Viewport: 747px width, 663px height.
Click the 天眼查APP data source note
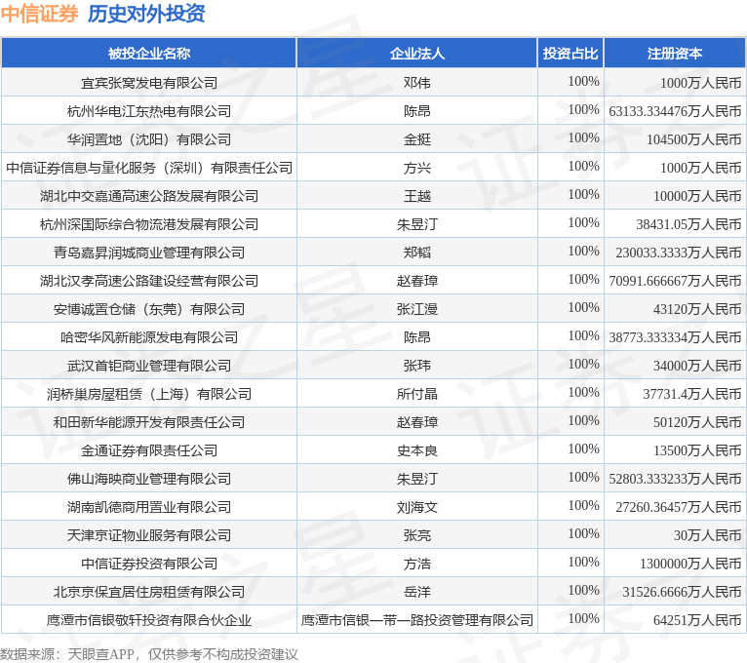click(148, 654)
